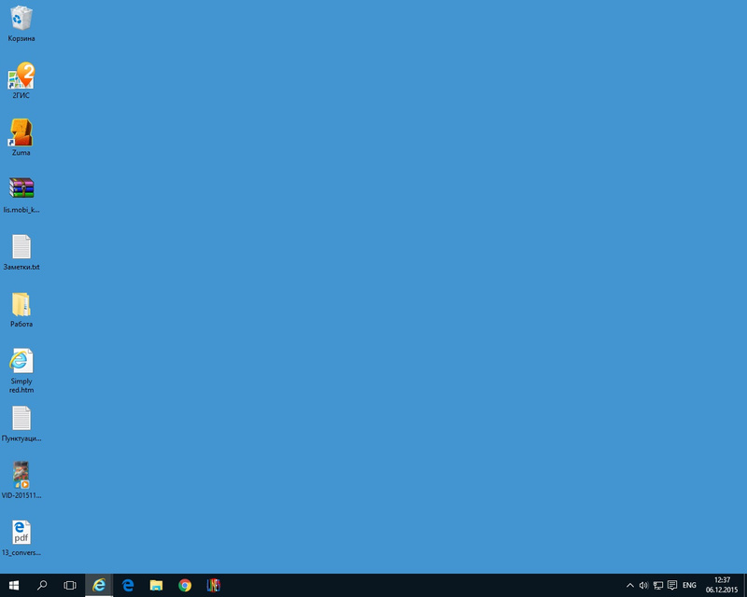Open the network status icon
Viewport: 747px width, 597px height.
[x=658, y=585]
